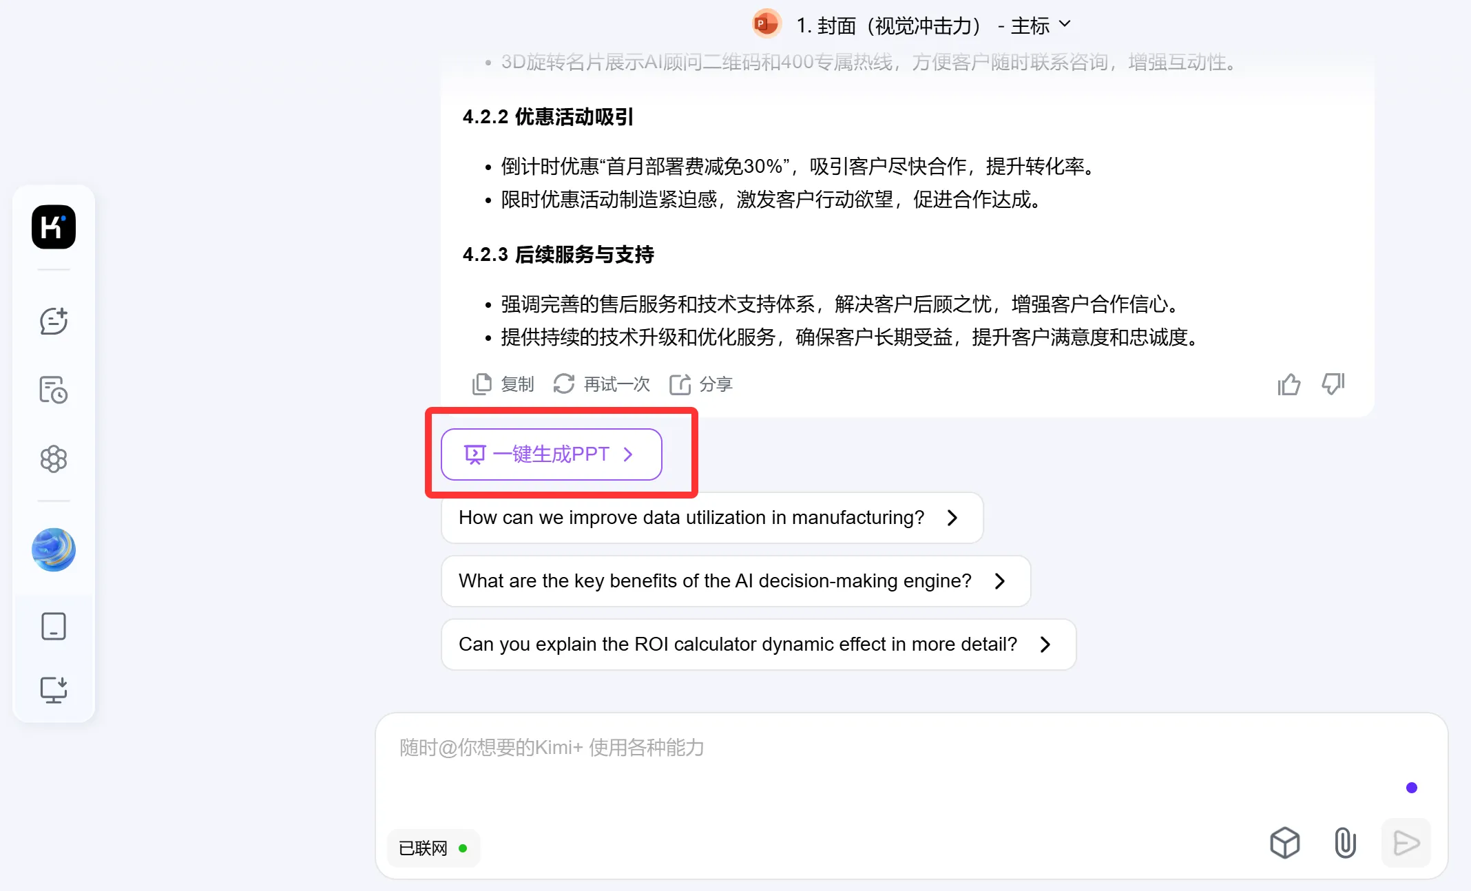Click the thumbs up icon
The image size is (1471, 891).
click(1289, 384)
